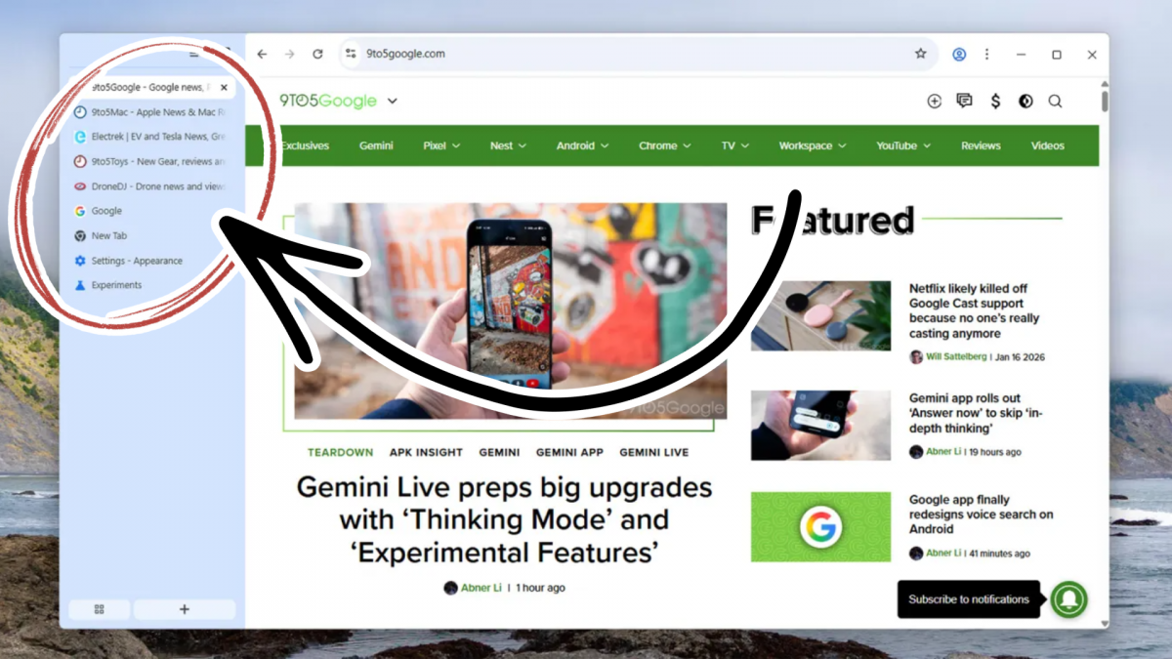Toggle dark mode contrast icon
1172x659 pixels.
(x=1025, y=101)
